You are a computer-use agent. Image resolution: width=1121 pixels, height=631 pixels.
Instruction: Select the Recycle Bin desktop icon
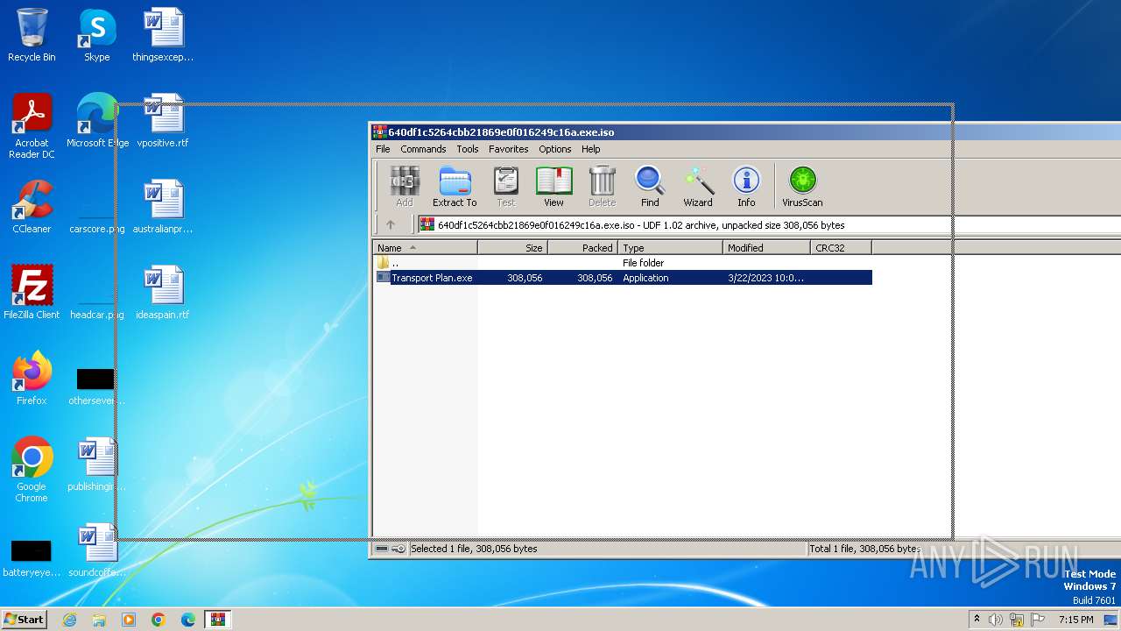32,35
